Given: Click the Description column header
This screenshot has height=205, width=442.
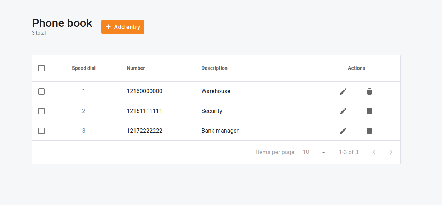Looking at the screenshot, I should 214,68.
